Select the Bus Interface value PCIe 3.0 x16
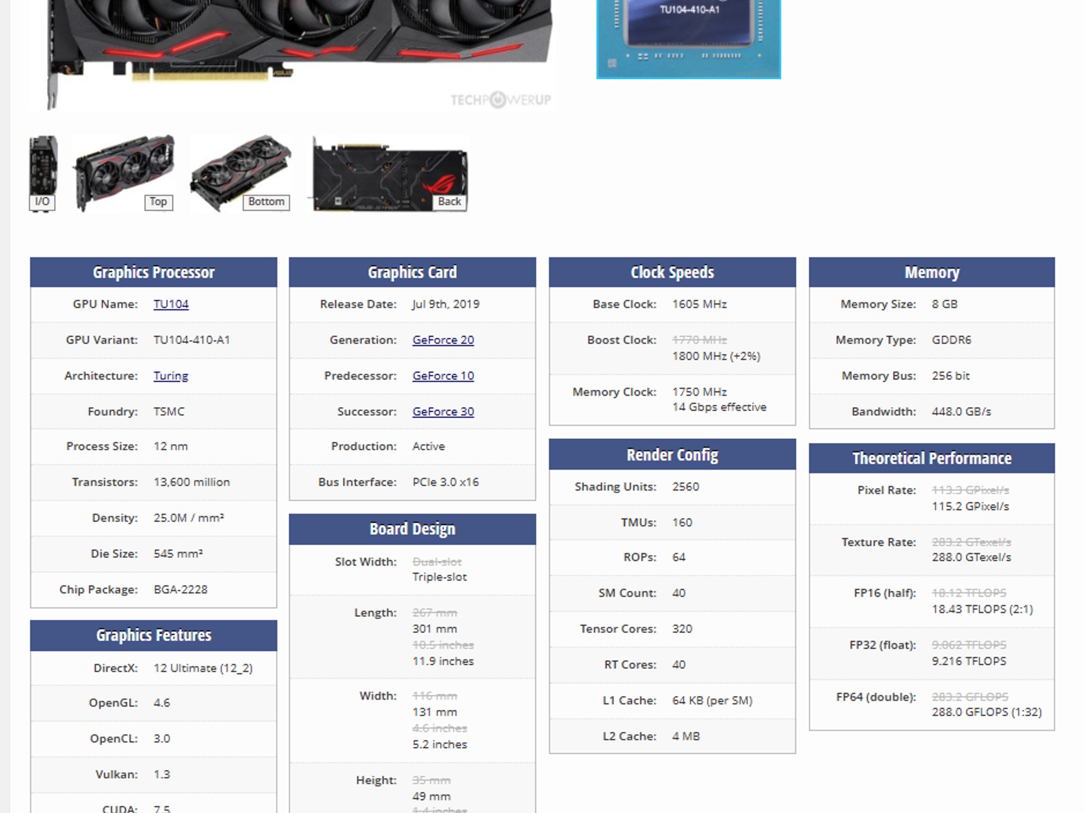The height and width of the screenshot is (813, 1084). [x=445, y=482]
